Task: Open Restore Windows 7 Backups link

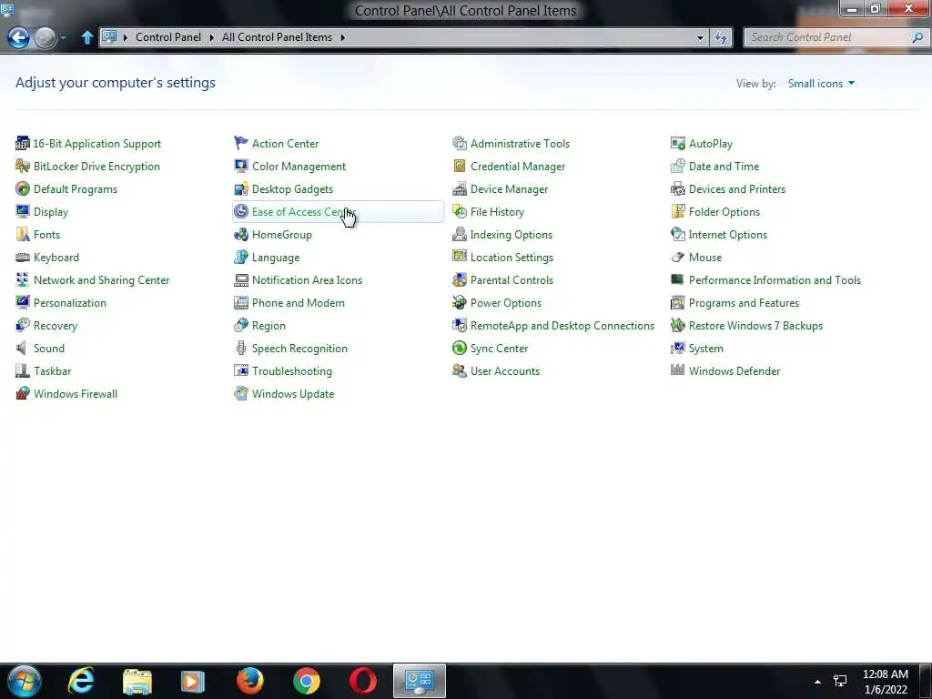Action: point(755,326)
